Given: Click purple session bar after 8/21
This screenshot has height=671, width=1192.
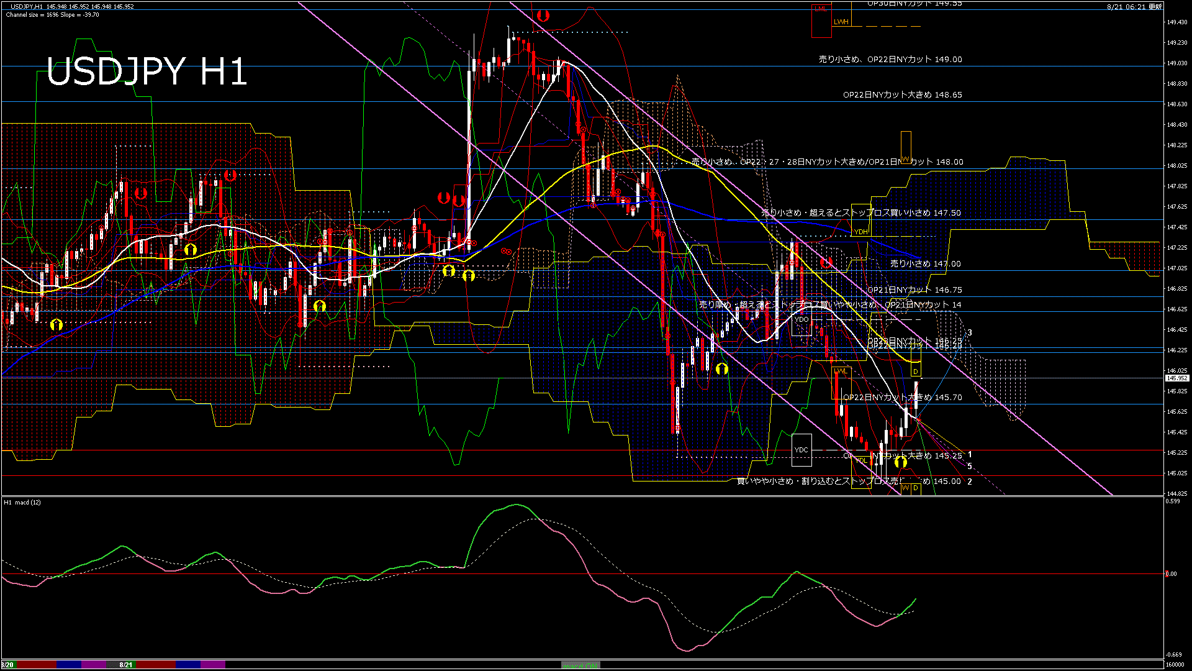Looking at the screenshot, I should (212, 665).
